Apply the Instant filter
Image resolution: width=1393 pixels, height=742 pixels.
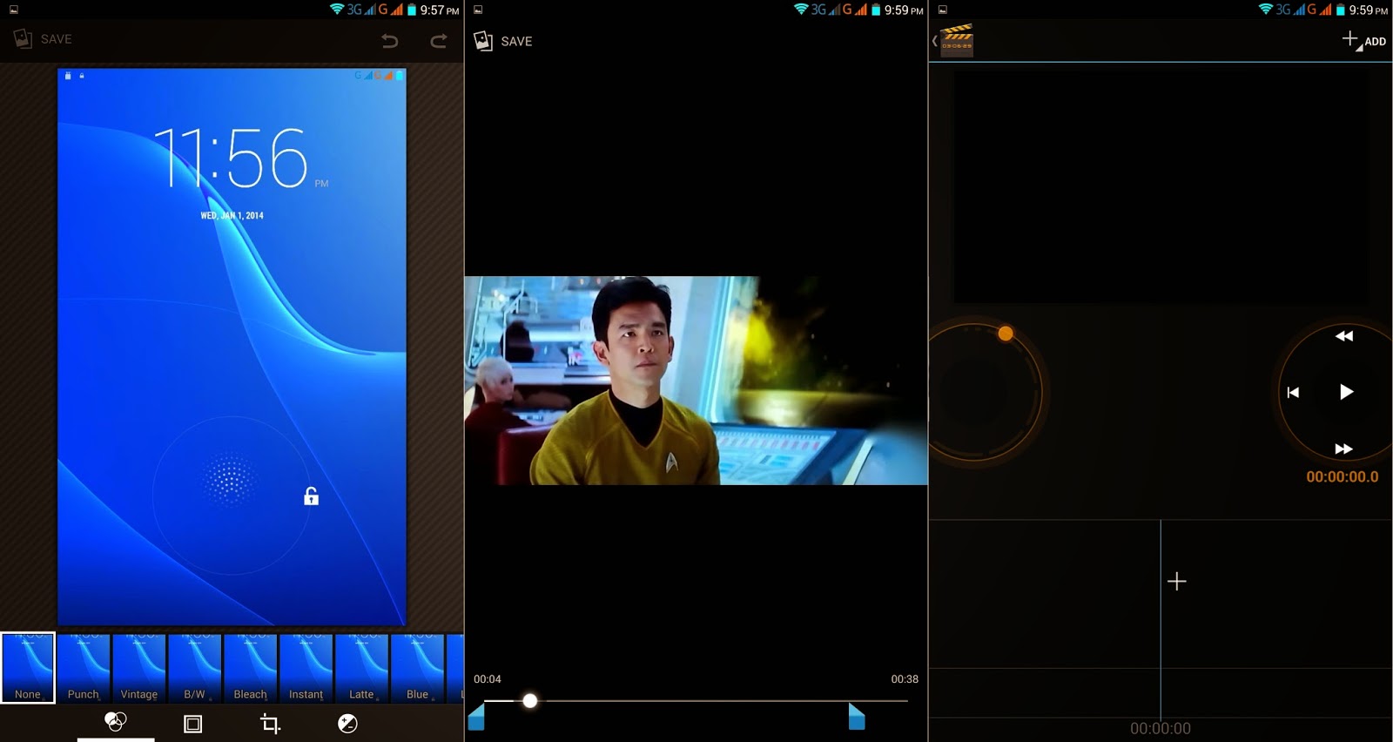[x=306, y=668]
